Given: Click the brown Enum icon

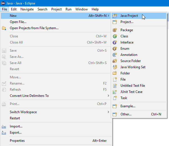Looking at the screenshot, I should (115, 49).
